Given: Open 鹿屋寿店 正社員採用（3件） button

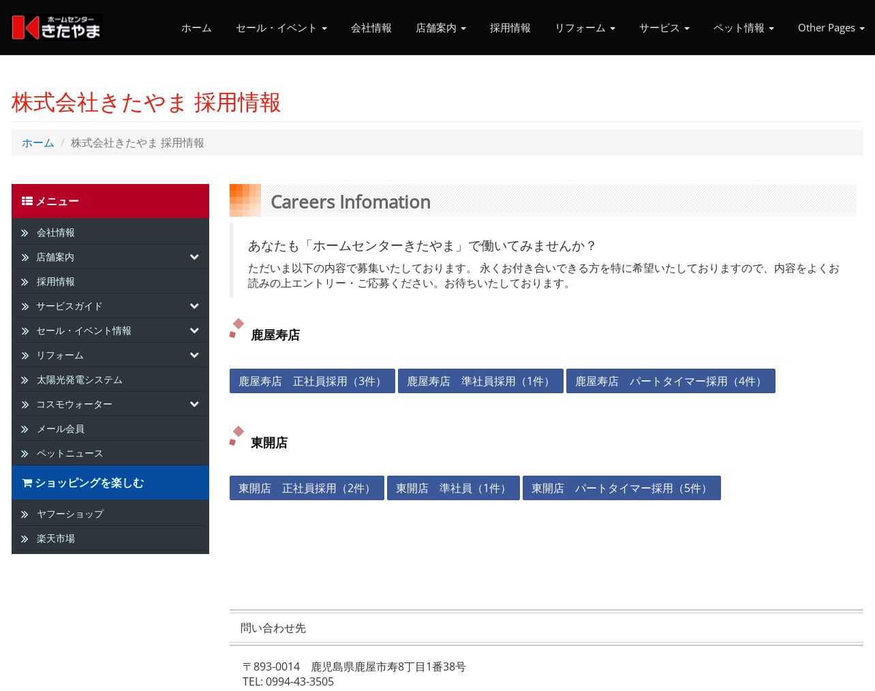Looking at the screenshot, I should click(312, 381).
